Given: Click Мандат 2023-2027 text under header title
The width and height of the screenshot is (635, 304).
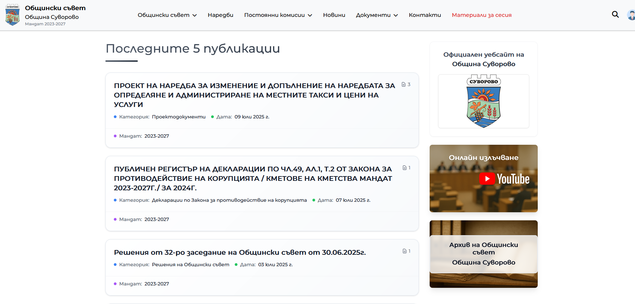Looking at the screenshot, I should pos(45,24).
